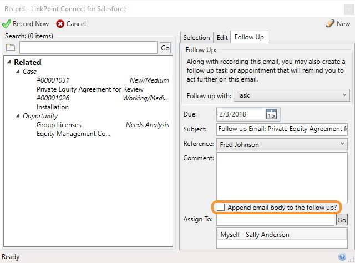Open the Reference Fred Johnson dropdown
This screenshot has width=355, height=263.
(x=282, y=144)
